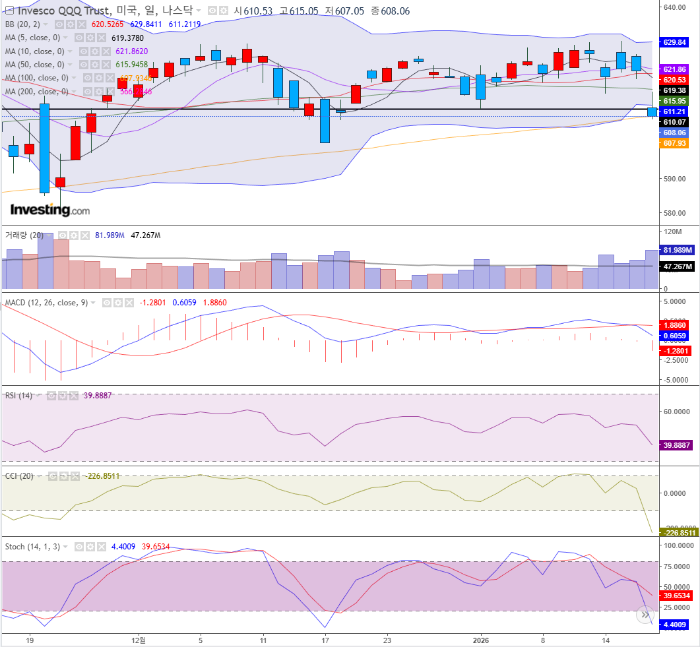The image size is (700, 647).
Task: Toggle visibility eye for MA (5, close, 0)
Action: [79, 38]
